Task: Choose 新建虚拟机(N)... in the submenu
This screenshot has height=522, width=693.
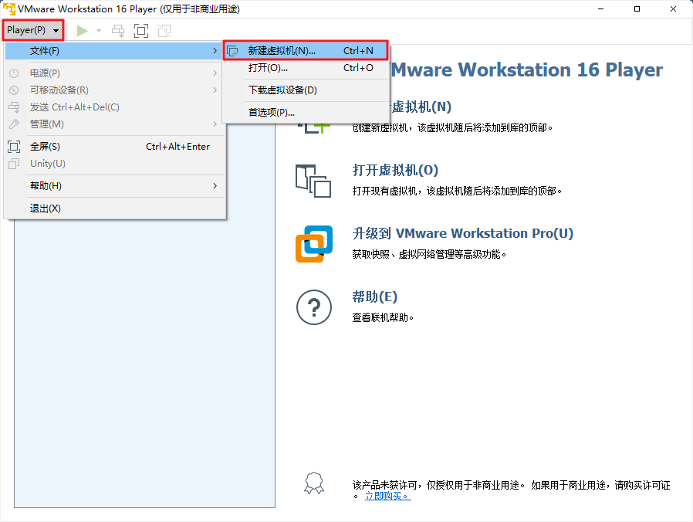Action: [x=306, y=51]
